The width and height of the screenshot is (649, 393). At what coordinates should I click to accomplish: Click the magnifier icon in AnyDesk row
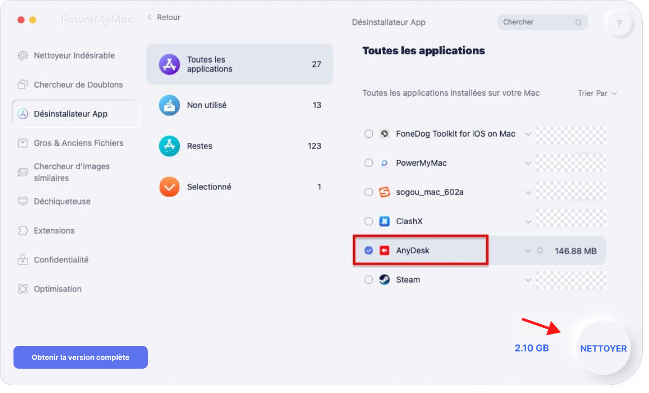coord(540,251)
